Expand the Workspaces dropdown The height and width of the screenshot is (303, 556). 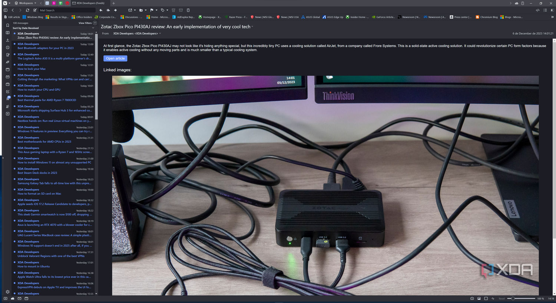tap(26, 3)
